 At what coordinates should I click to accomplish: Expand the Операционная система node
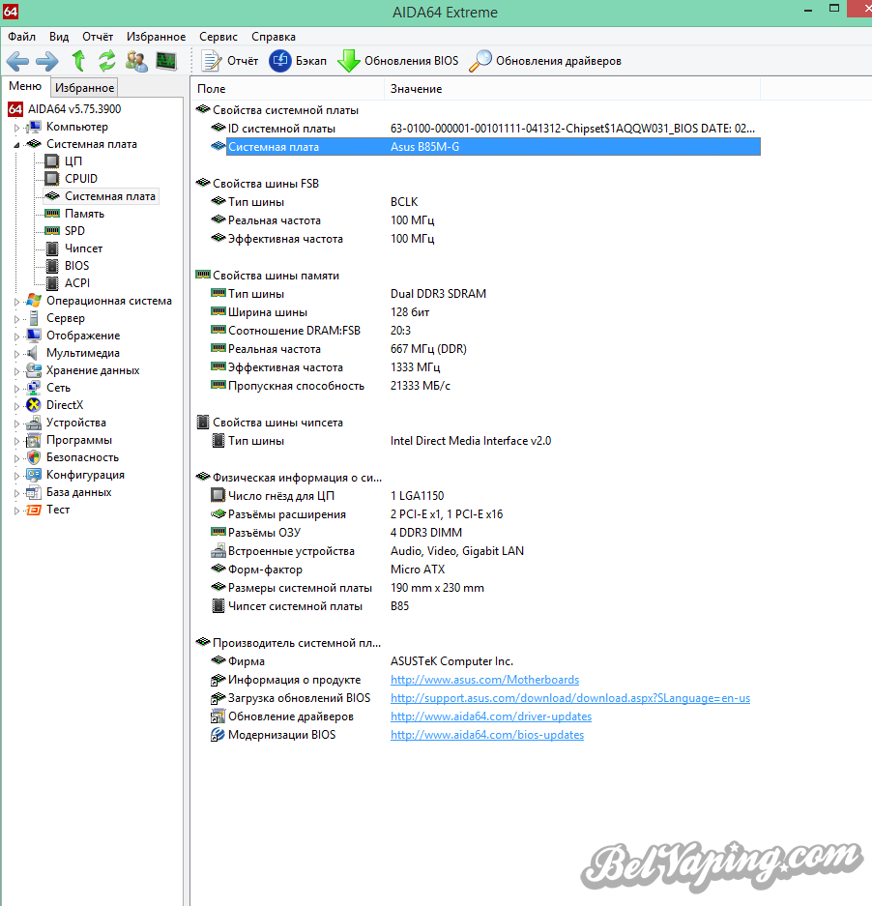click(x=16, y=301)
